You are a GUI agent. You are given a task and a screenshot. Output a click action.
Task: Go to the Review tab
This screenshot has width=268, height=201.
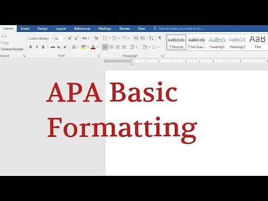coord(125,28)
